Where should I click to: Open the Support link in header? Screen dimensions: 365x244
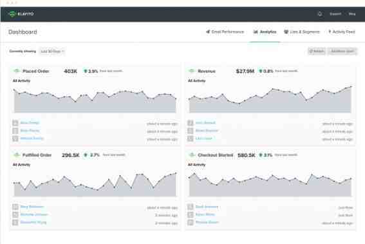[335, 14]
